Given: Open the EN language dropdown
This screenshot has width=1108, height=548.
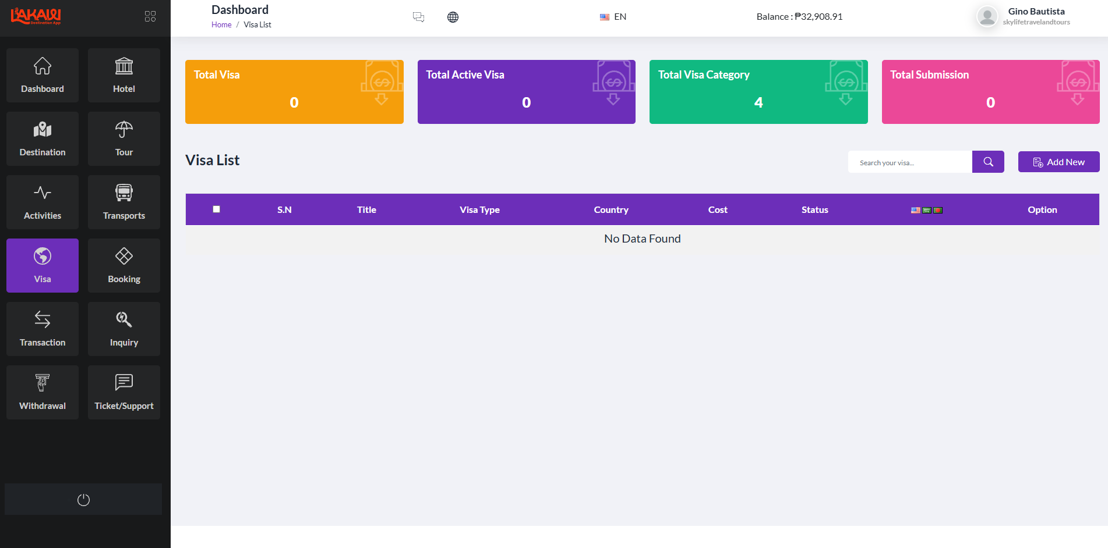Looking at the screenshot, I should [613, 17].
